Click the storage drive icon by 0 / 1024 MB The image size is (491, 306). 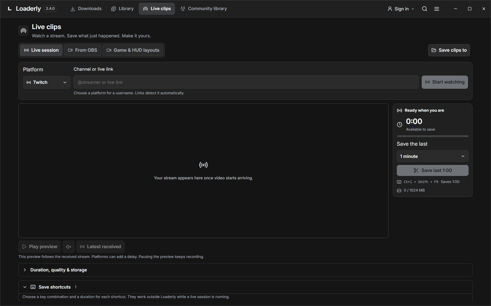click(x=399, y=190)
